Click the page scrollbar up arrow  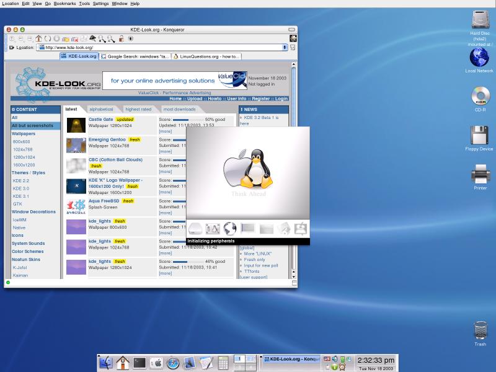[293, 64]
